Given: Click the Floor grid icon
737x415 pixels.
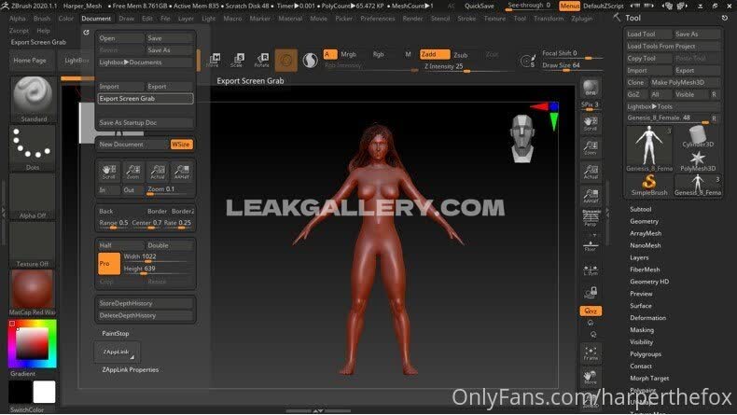Looking at the screenshot, I should pos(591,245).
